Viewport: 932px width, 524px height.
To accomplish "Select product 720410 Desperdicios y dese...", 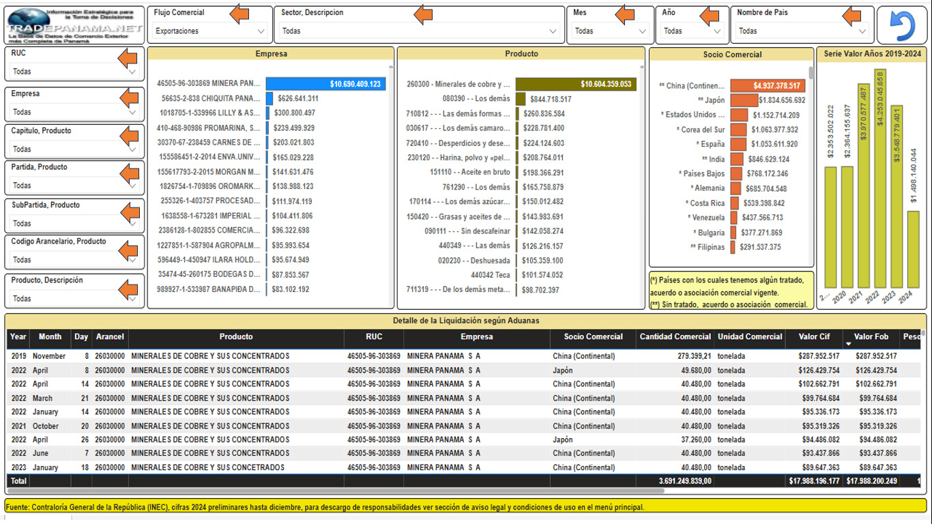I will 458,143.
